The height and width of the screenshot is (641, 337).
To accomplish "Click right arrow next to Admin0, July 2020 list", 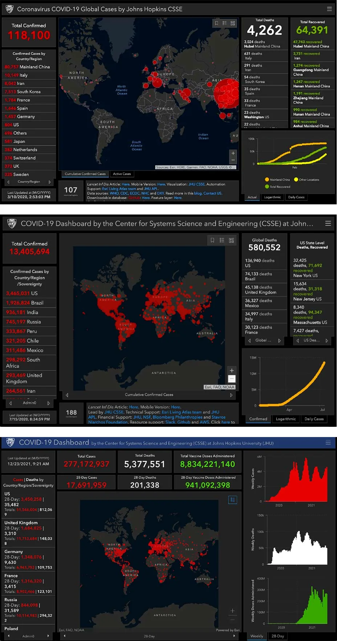I will pos(48,403).
